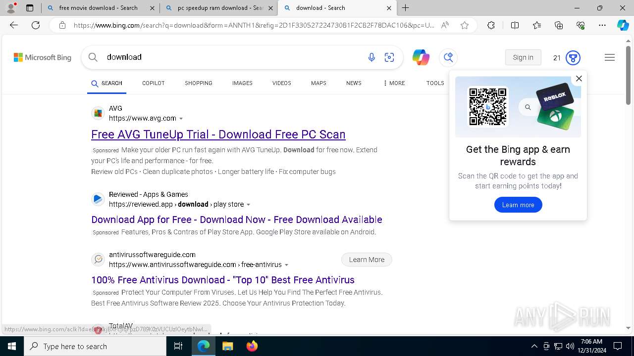Expand AVG URL dropdown arrow
634x356 pixels.
tap(181, 119)
